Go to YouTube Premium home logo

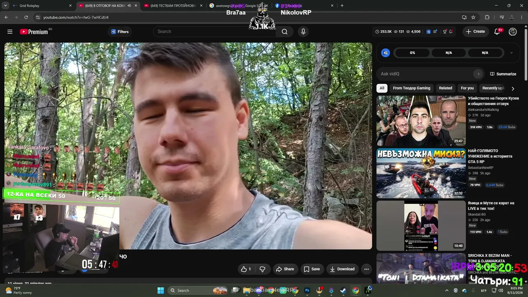(x=34, y=32)
